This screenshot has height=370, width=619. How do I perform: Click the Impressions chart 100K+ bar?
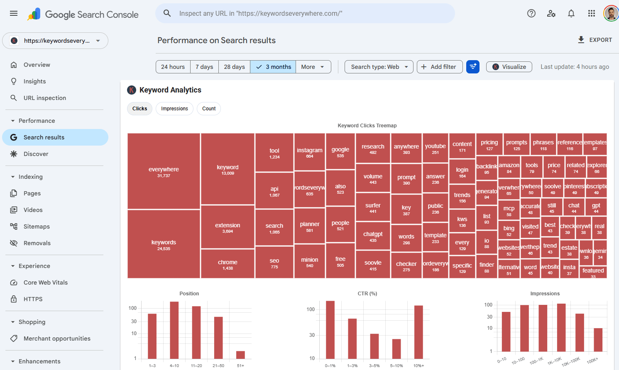[x=598, y=340]
